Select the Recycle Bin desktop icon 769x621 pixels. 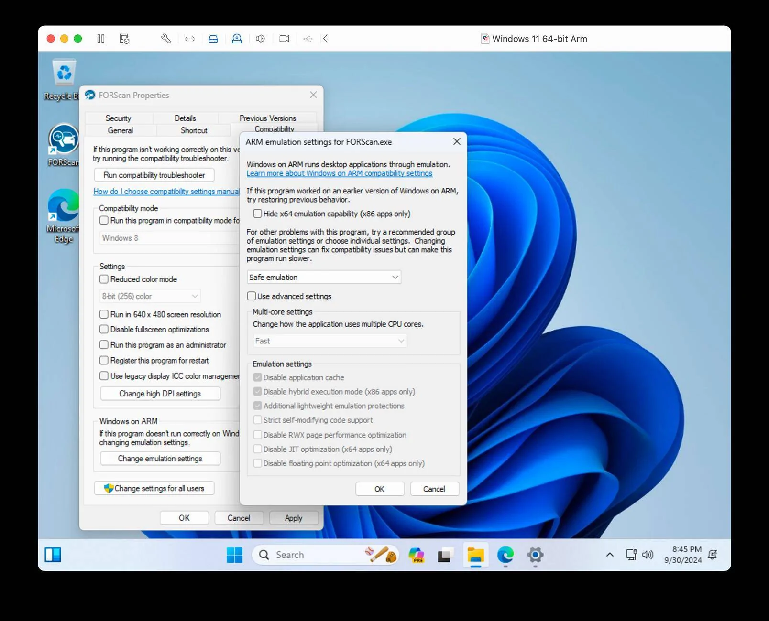coord(63,79)
